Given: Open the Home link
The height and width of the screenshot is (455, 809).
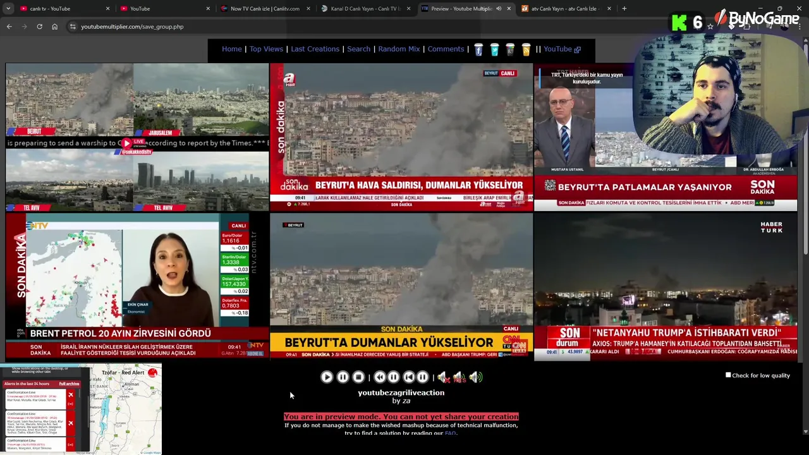Looking at the screenshot, I should coord(232,49).
